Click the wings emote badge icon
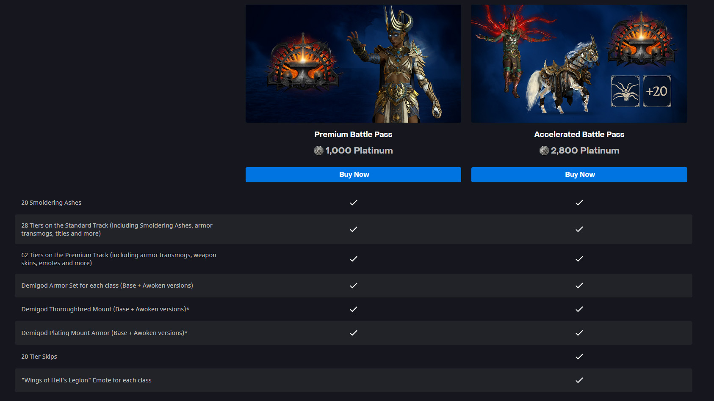 pyautogui.click(x=625, y=91)
